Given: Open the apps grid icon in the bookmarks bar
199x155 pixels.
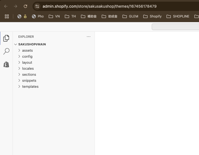Looking at the screenshot, I should pyautogui.click(x=7, y=16).
